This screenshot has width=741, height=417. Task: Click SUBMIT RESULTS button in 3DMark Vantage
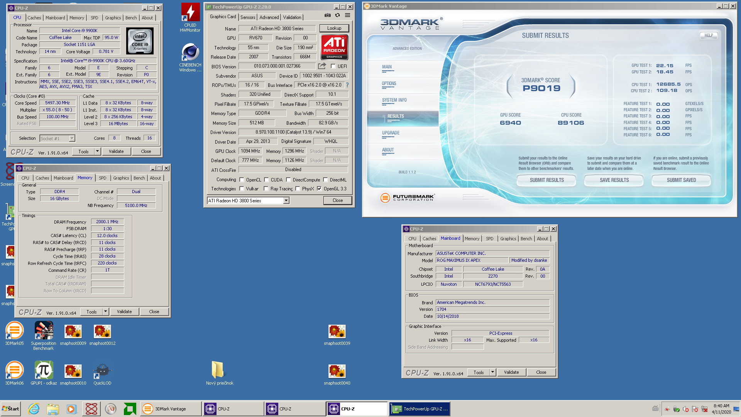pos(546,180)
